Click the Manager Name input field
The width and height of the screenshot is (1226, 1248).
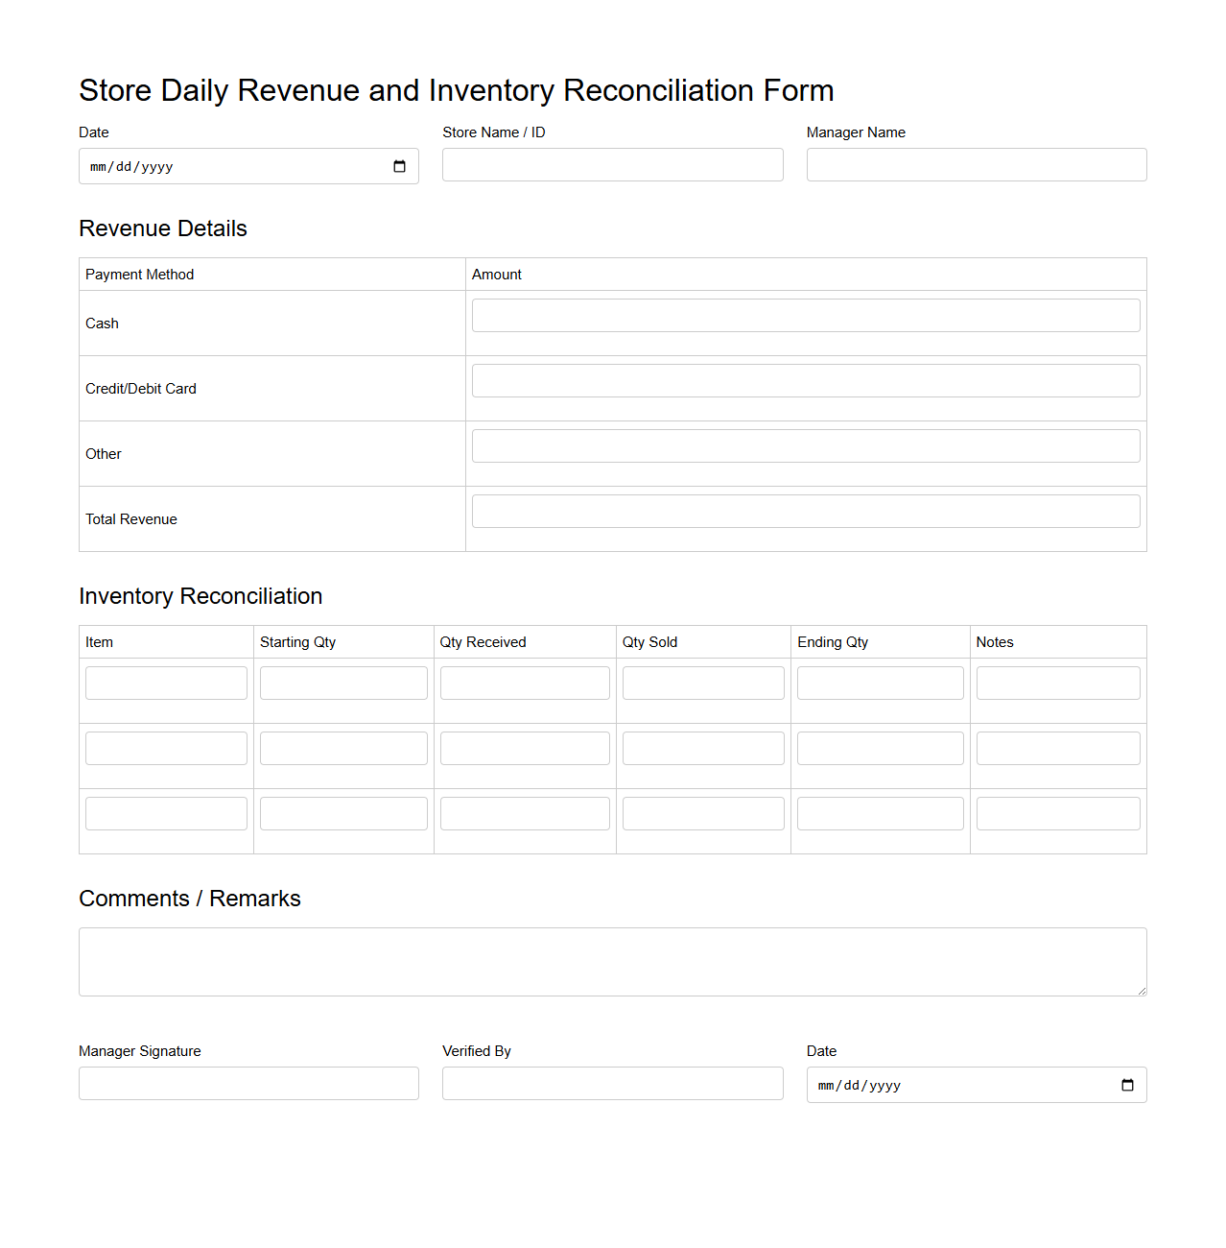pos(976,164)
